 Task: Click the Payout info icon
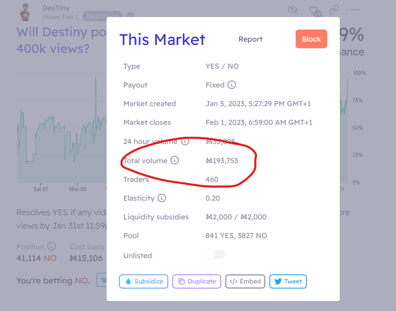click(x=232, y=85)
